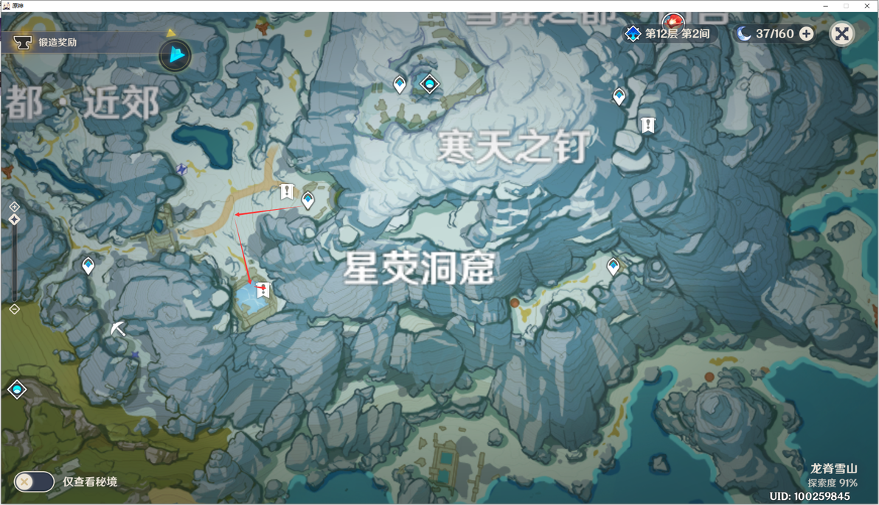Click the quest marker below the east waypoint
The image size is (879, 505).
pyautogui.click(x=648, y=125)
